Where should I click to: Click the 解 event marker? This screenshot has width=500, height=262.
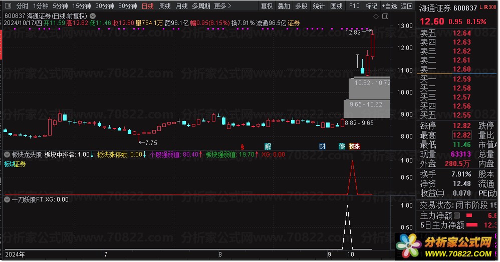(268, 146)
